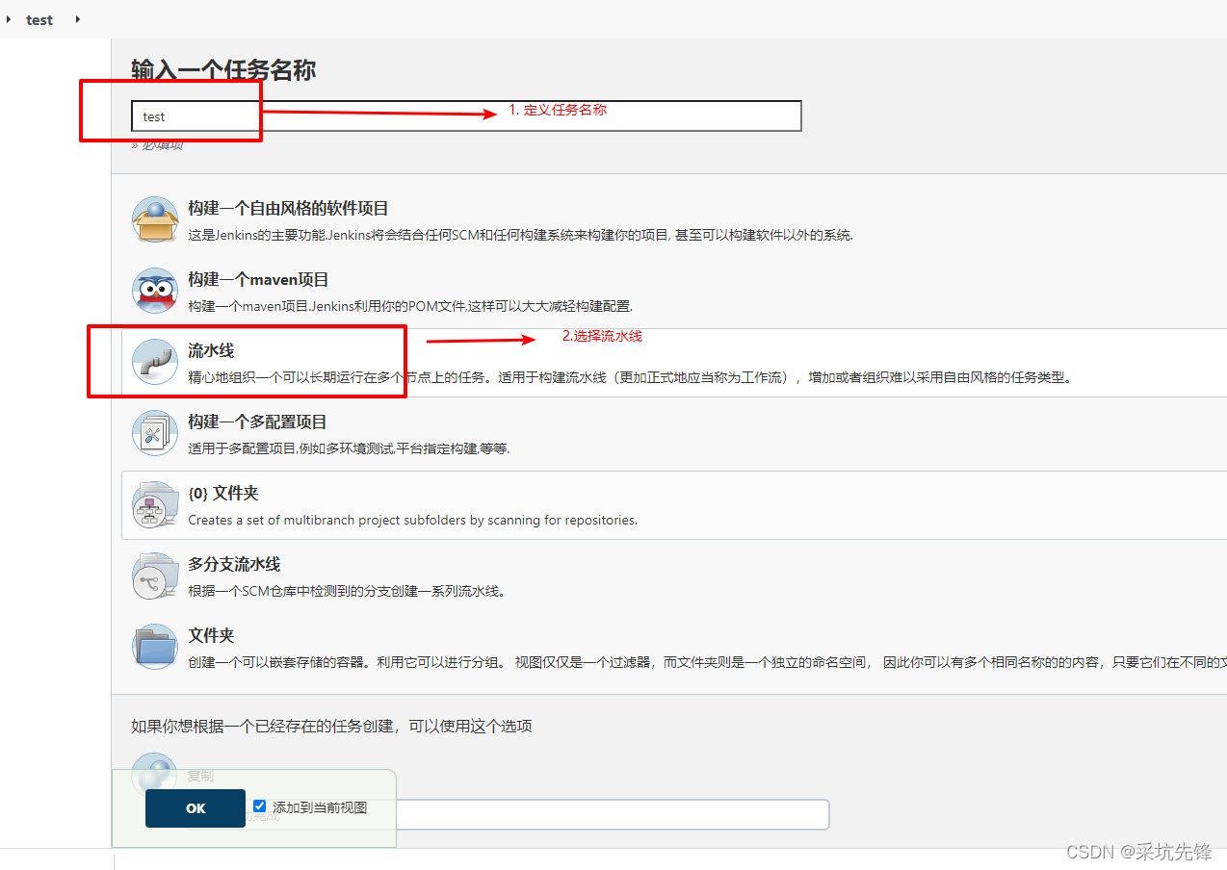
Task: Click the OK button
Action: 196,808
